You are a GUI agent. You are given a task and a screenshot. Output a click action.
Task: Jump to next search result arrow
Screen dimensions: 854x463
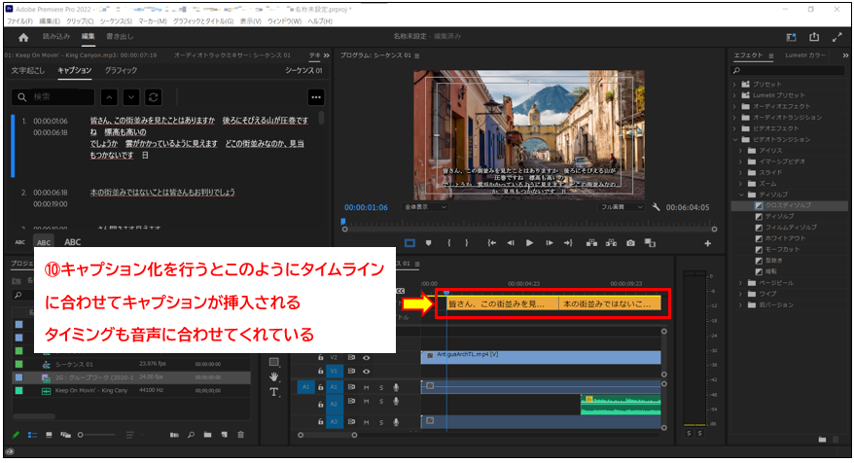click(131, 97)
